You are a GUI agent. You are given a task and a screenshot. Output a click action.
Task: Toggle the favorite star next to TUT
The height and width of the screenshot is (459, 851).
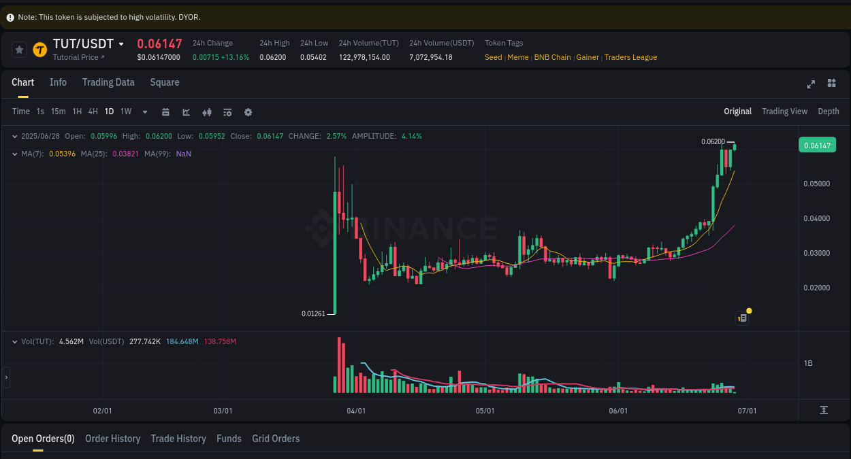click(x=18, y=49)
